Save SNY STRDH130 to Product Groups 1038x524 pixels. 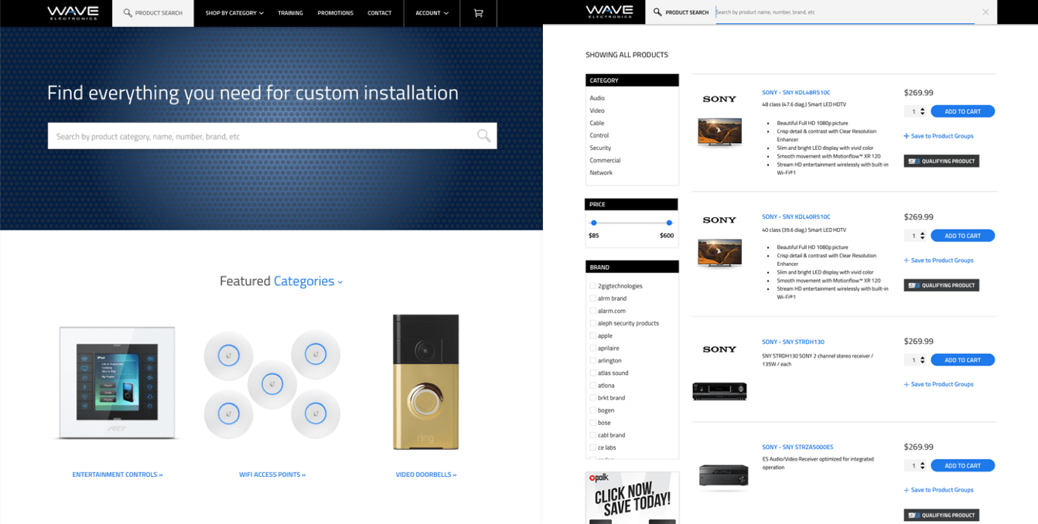938,384
